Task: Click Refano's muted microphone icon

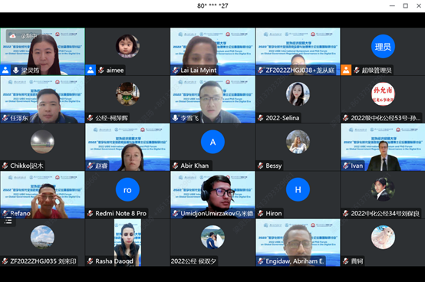Action: tap(5, 214)
